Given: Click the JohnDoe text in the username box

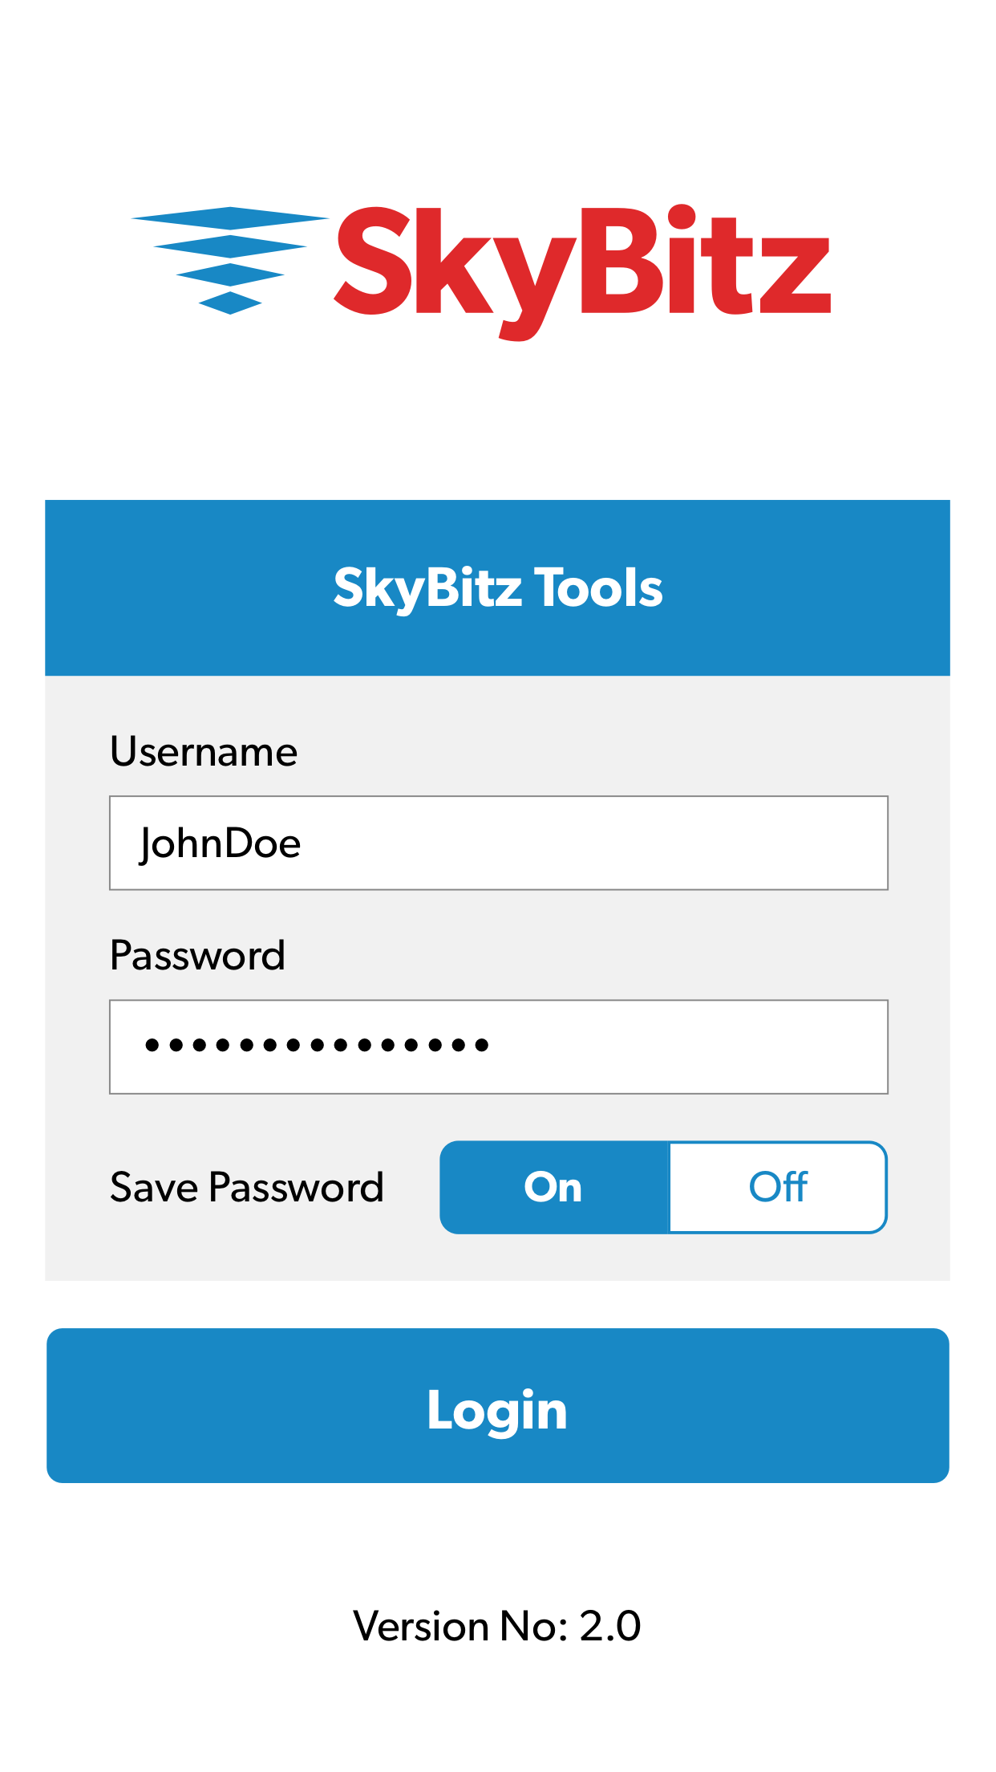Looking at the screenshot, I should click(221, 844).
